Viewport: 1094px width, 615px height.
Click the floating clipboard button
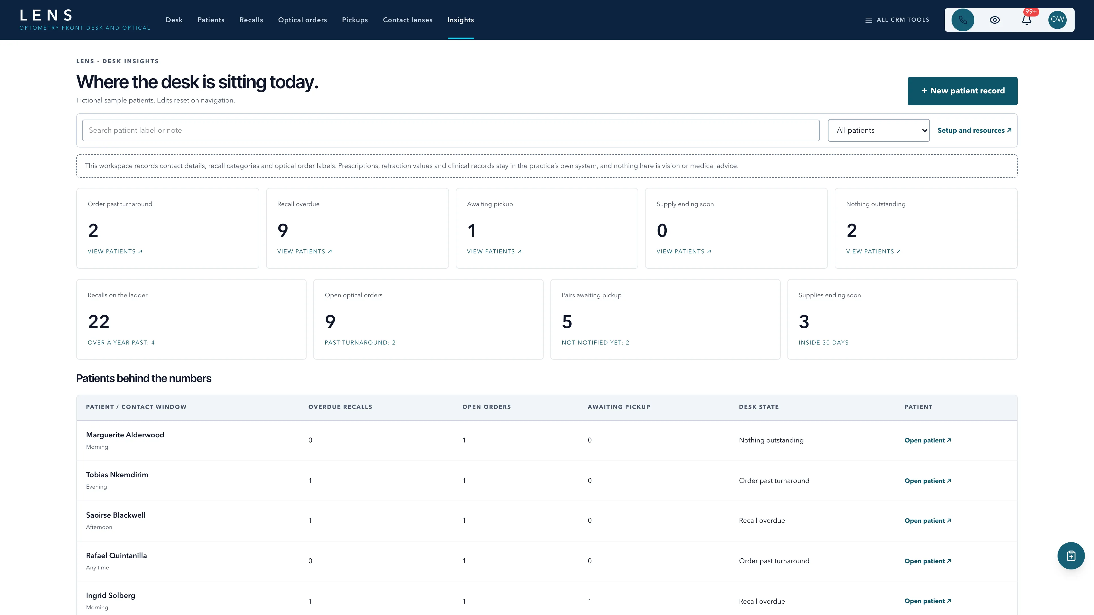pos(1071,555)
